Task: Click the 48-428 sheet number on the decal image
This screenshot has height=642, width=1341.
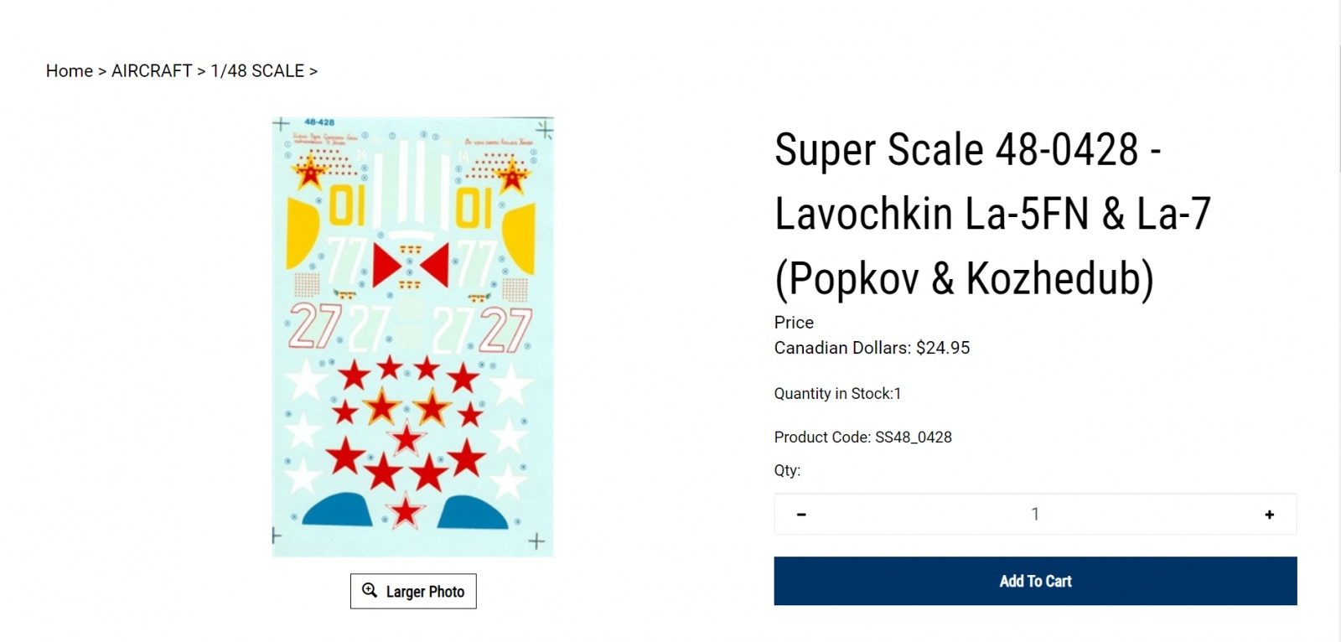Action: tap(319, 122)
